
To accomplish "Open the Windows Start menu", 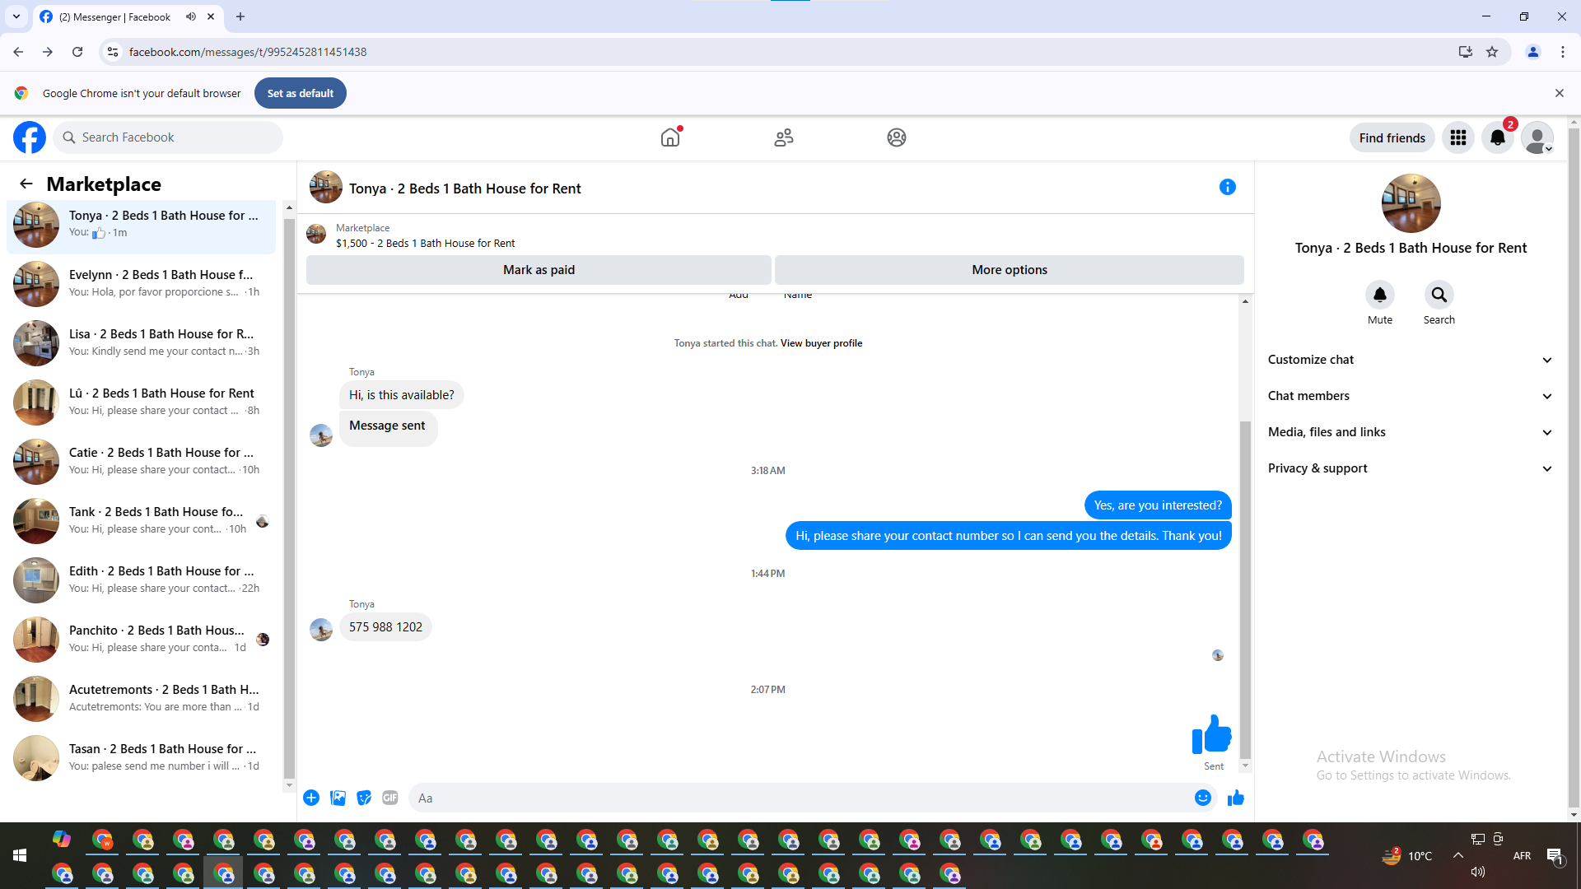I will coord(20,855).
